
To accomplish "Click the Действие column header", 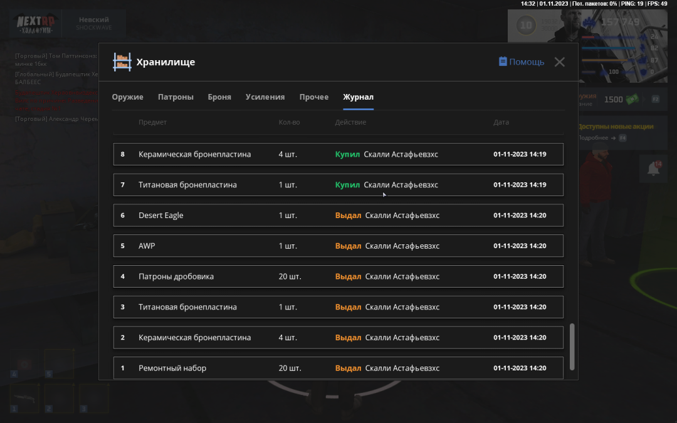I will pyautogui.click(x=350, y=122).
